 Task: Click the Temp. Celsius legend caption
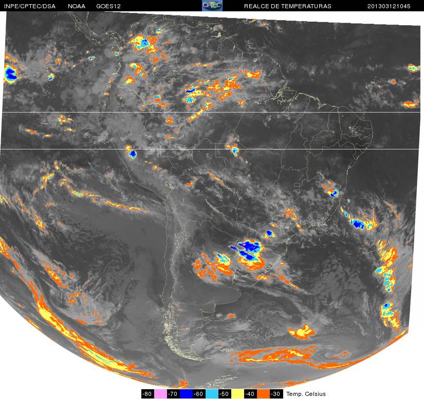click(306, 394)
